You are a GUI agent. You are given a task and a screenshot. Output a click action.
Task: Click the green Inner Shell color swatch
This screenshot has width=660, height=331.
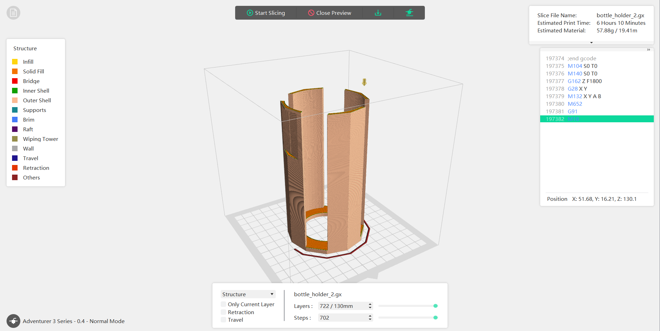(15, 91)
